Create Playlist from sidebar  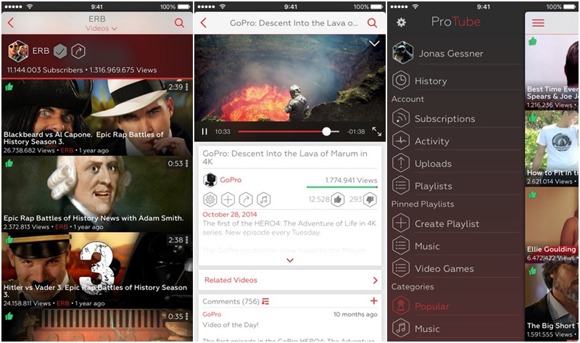[x=456, y=223]
